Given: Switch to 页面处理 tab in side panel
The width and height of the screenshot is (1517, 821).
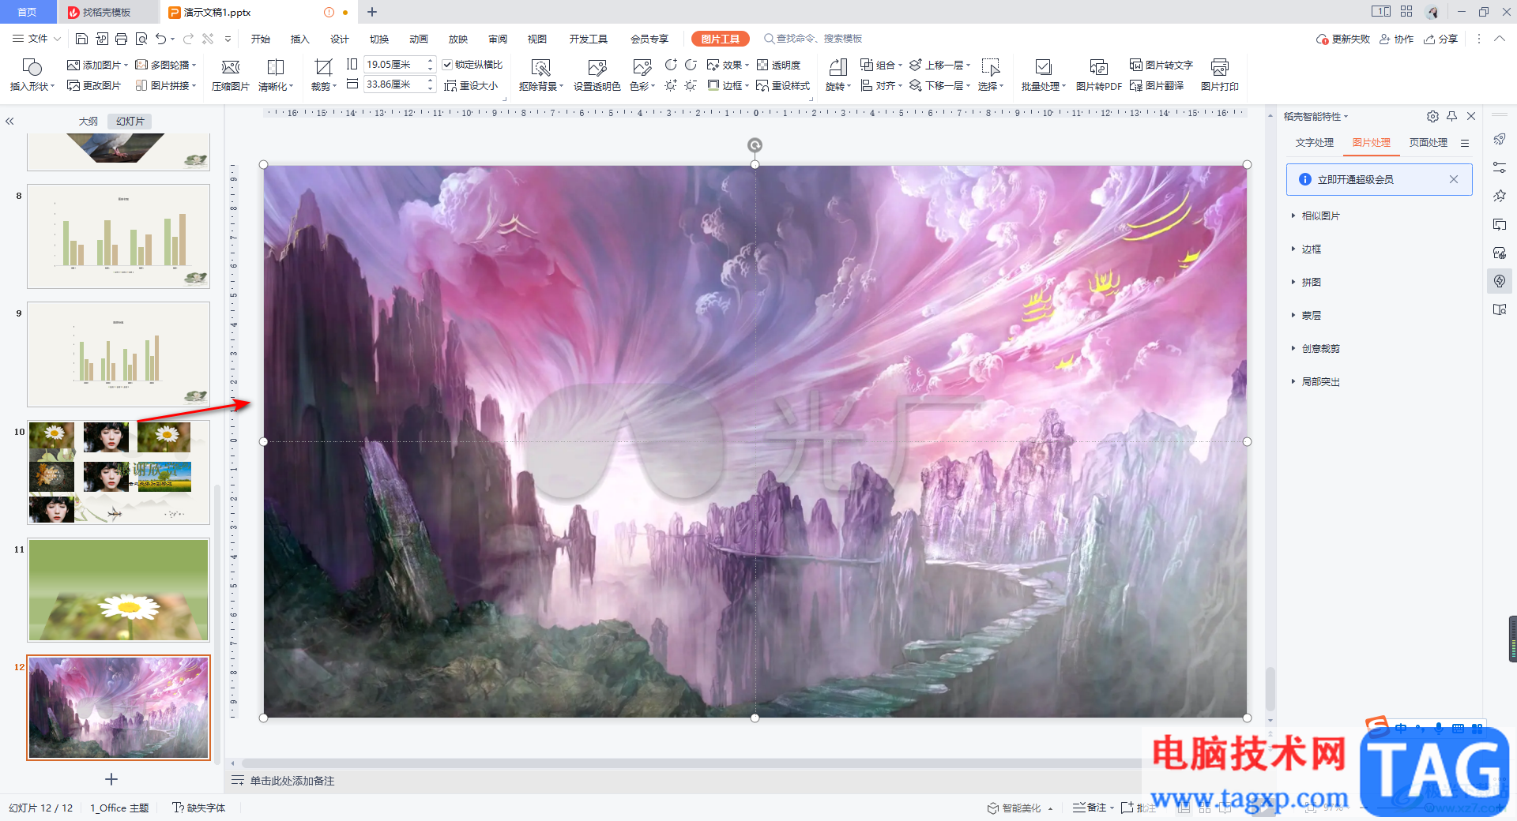Looking at the screenshot, I should pyautogui.click(x=1429, y=142).
